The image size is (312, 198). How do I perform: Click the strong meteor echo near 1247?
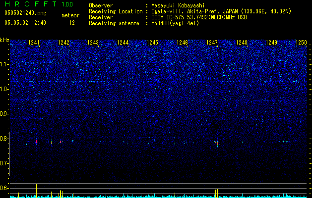click(x=217, y=143)
